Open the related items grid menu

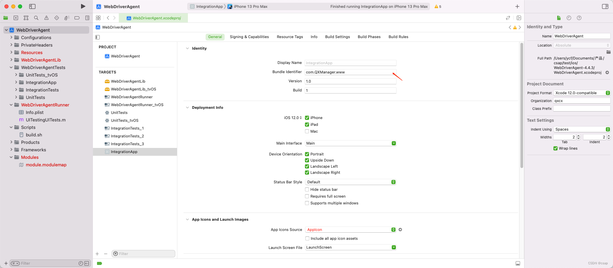pyautogui.click(x=98, y=18)
